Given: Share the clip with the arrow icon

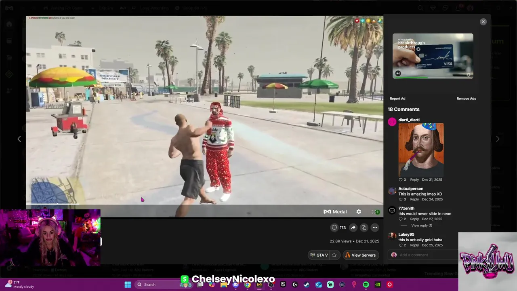Looking at the screenshot, I should 353,228.
